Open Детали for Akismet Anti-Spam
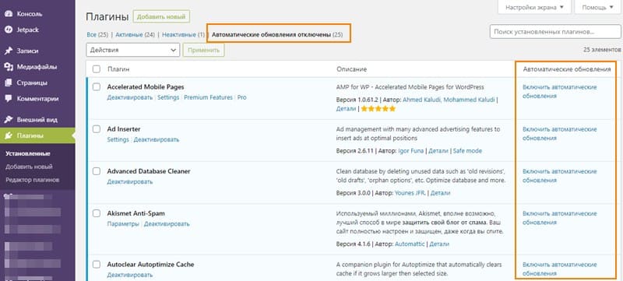The image size is (623, 281). pos(439,244)
